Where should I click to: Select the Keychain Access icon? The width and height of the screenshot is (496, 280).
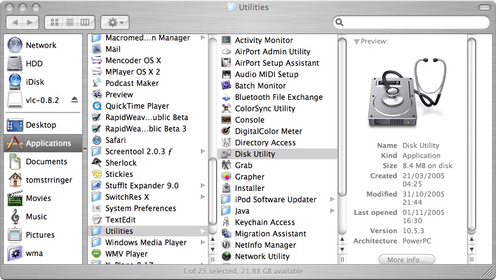pos(226,222)
